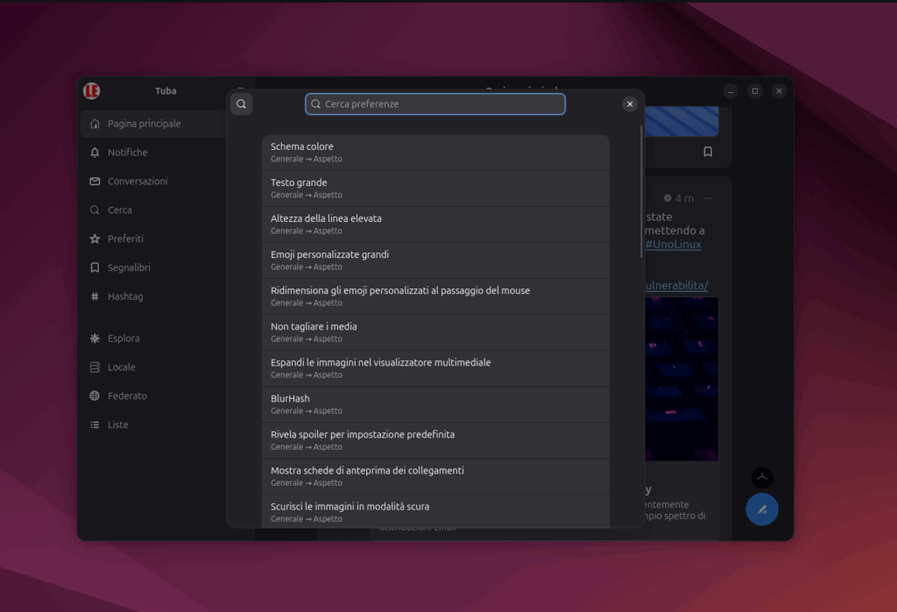Follow the #UnoLinux hashtag link
Screen dimensions: 897x612
click(673, 245)
